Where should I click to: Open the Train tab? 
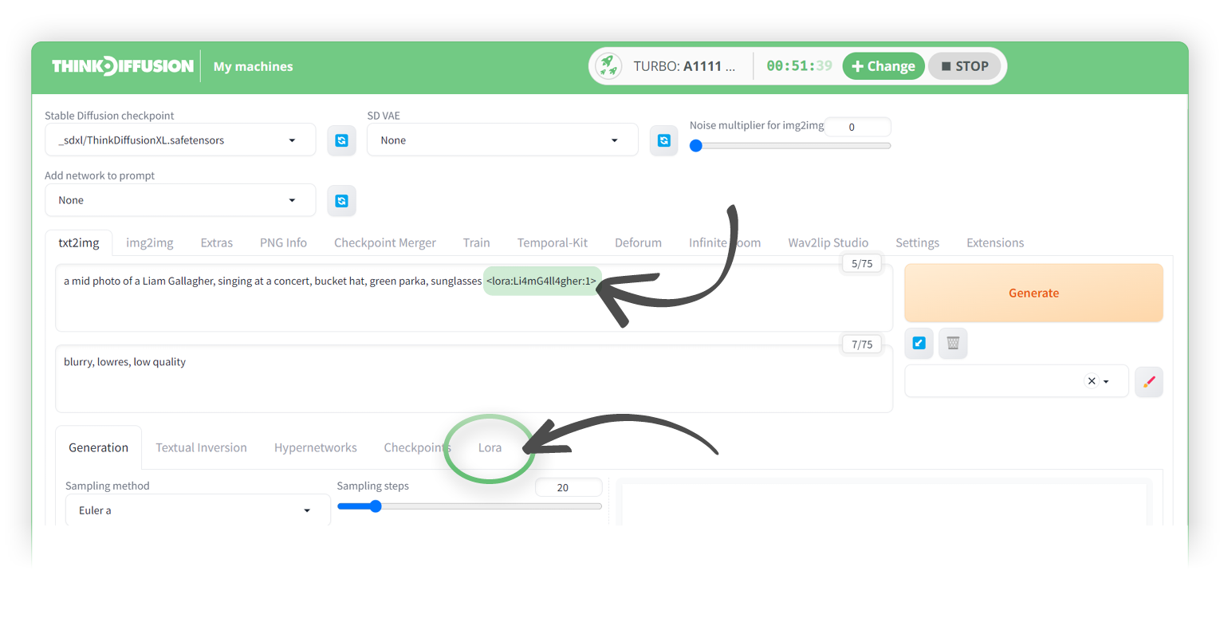[x=476, y=242]
